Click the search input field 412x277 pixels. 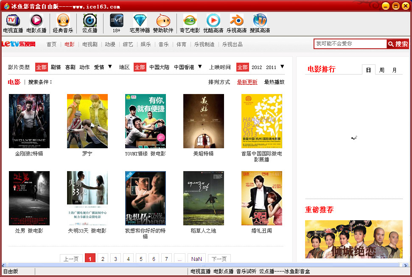350,44
